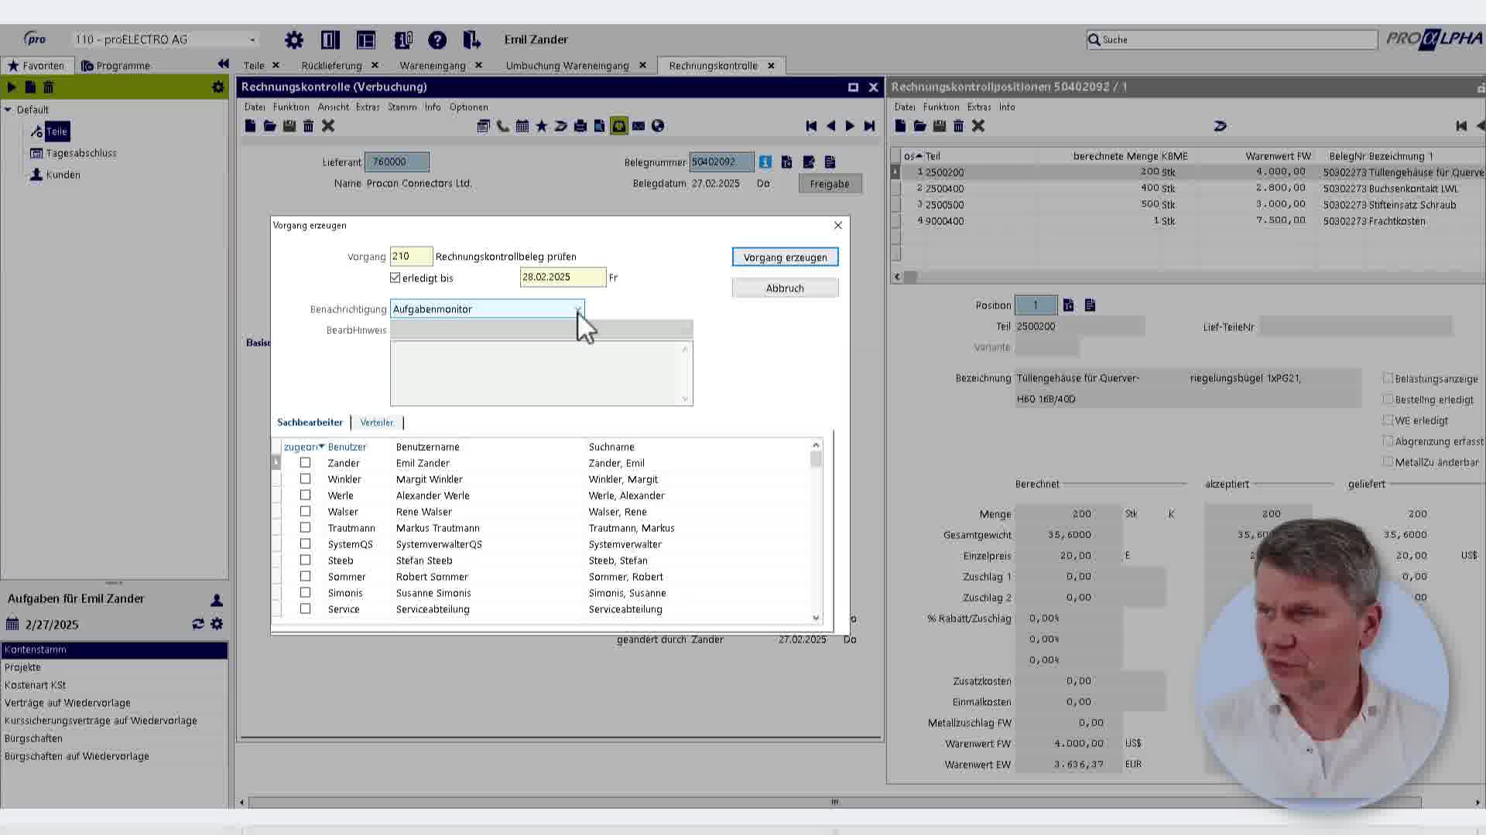This screenshot has height=835, width=1486.
Task: Click the 'Vorgang erzeugen' button
Action: [x=785, y=257]
